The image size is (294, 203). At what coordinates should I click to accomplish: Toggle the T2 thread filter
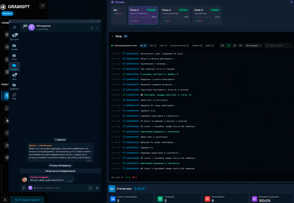pos(235,46)
